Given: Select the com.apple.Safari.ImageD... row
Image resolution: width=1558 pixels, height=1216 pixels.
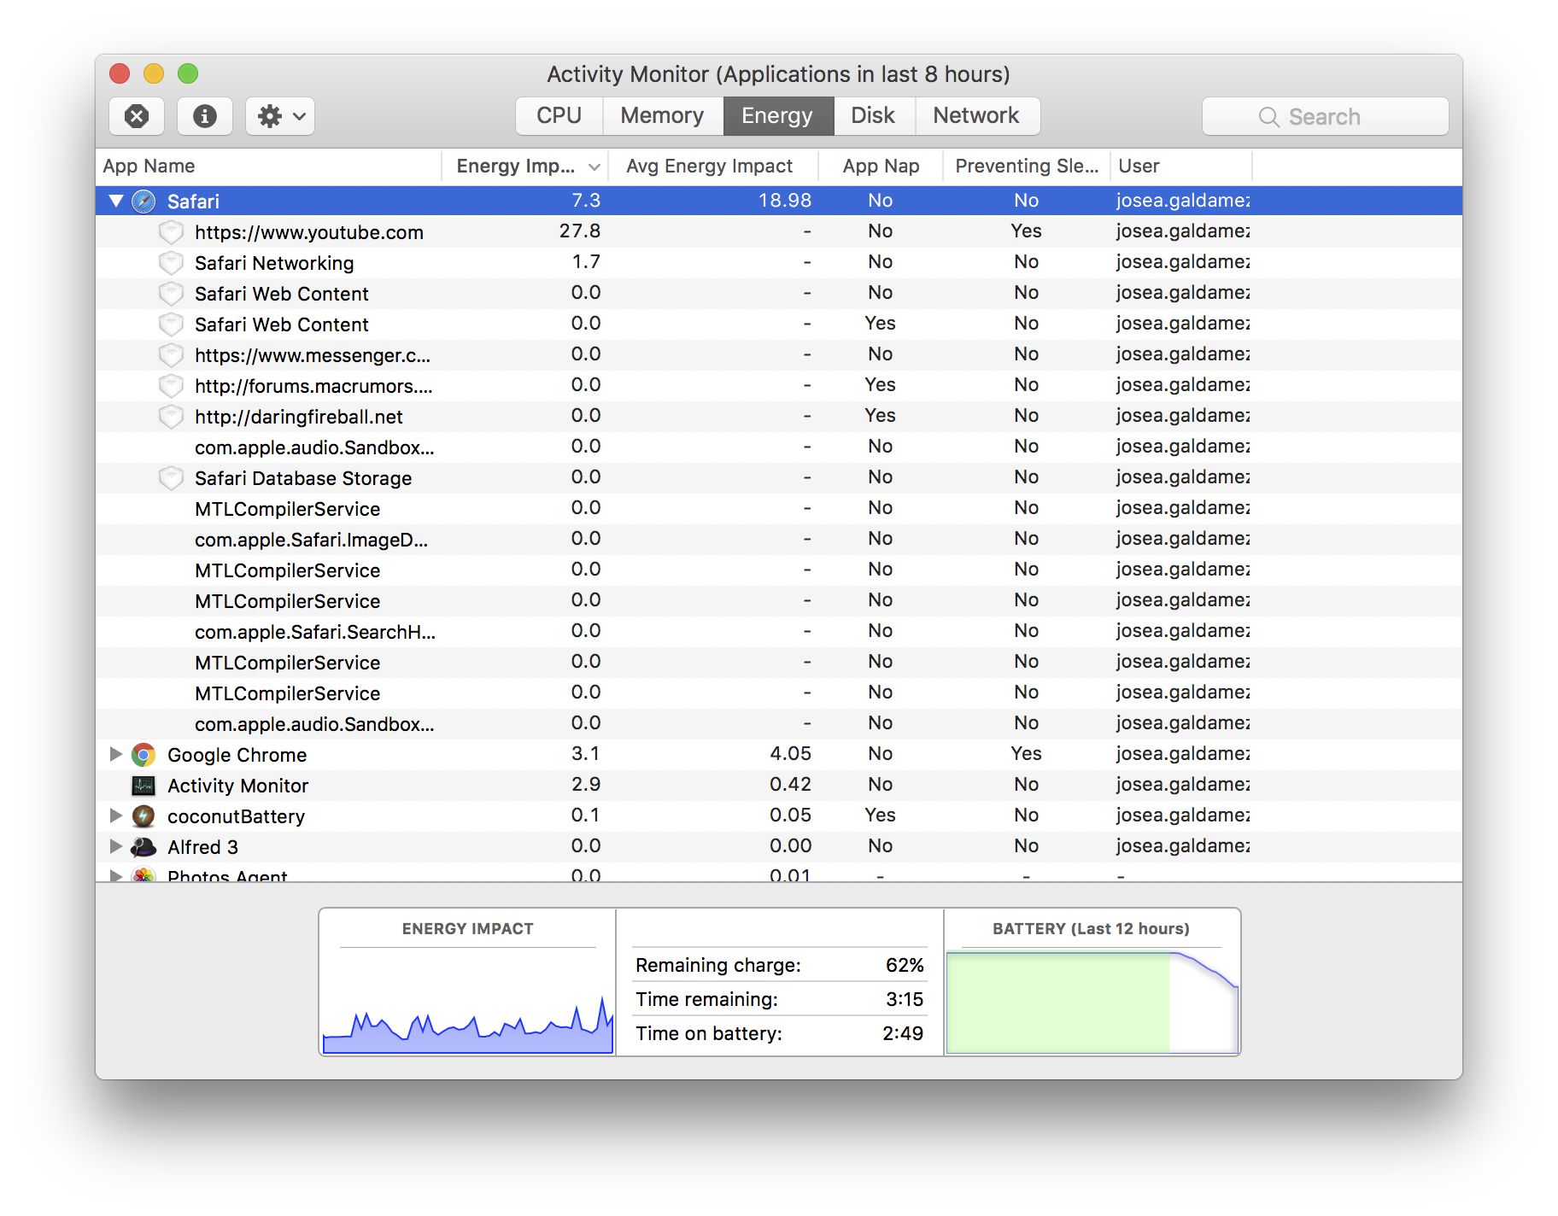Looking at the screenshot, I should [779, 540].
